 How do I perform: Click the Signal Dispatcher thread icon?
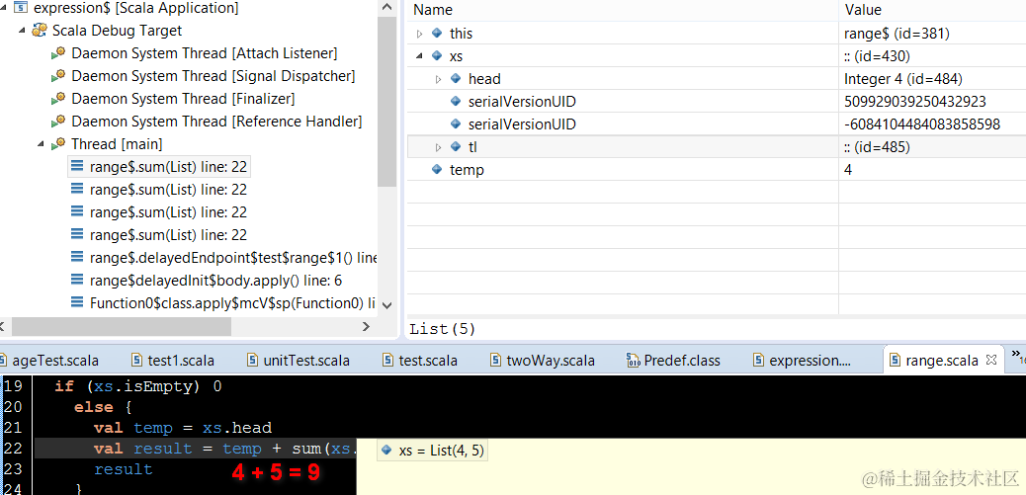pos(59,76)
